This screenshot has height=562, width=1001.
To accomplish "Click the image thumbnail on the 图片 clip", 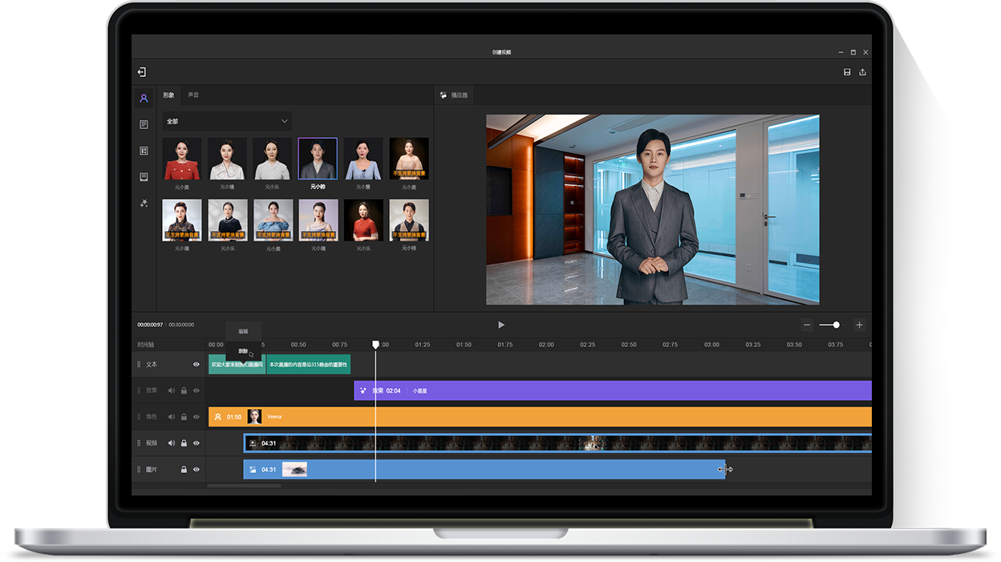I will pos(294,469).
